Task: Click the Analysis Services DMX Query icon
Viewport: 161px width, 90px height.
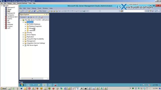Action: pos(54,11)
